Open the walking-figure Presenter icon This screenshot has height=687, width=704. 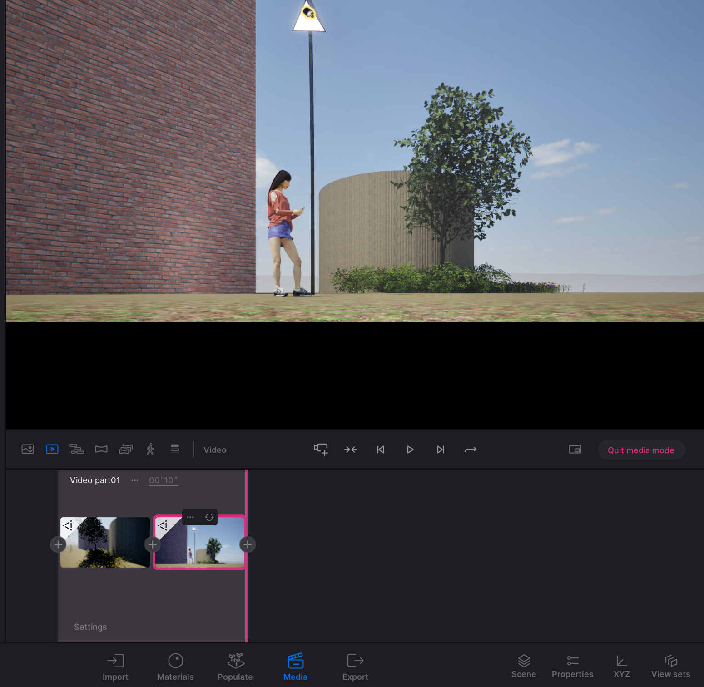150,450
